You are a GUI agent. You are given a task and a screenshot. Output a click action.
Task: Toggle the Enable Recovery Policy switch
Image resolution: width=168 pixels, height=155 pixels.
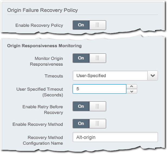click(89, 25)
